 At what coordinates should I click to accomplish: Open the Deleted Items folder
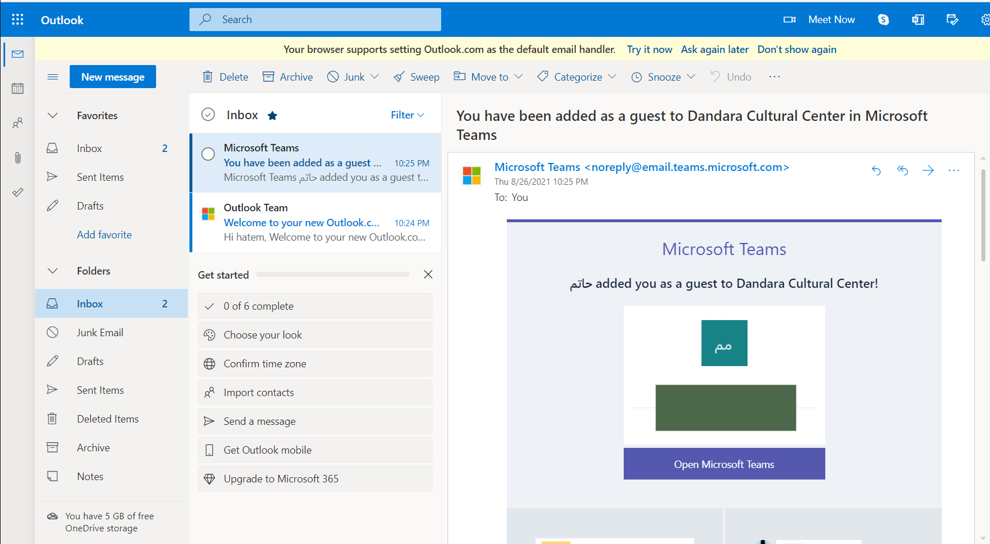coord(108,419)
